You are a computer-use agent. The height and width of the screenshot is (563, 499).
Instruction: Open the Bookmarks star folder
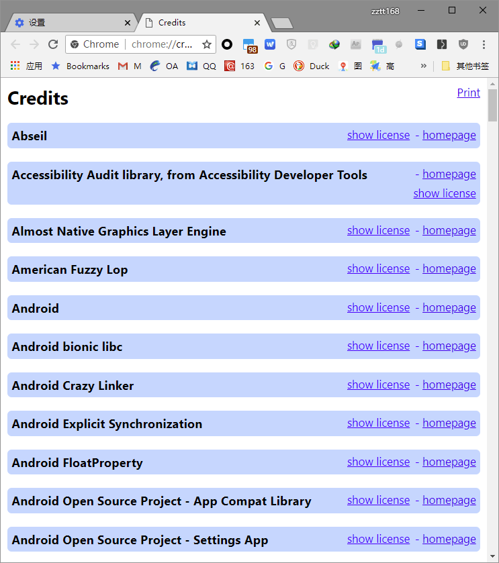click(80, 66)
